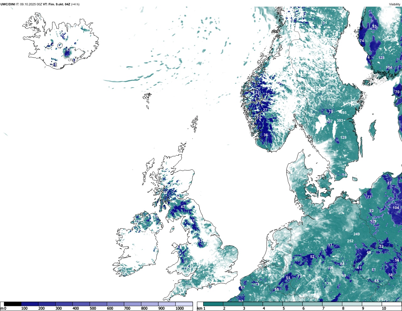Click the 140 value at Sweden's southern tip
402x311 pixels.
click(345, 175)
